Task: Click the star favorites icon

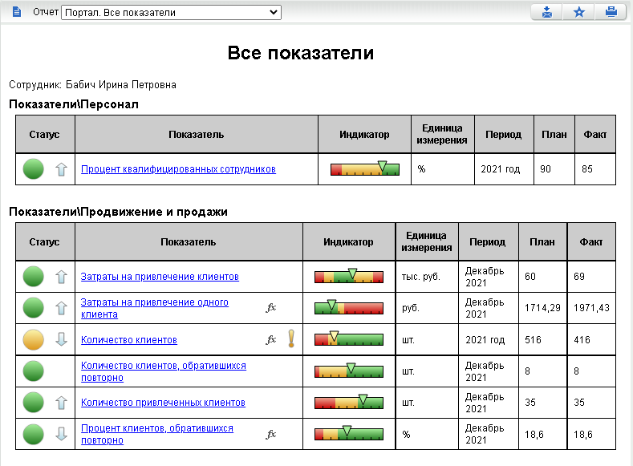Action: coord(578,12)
